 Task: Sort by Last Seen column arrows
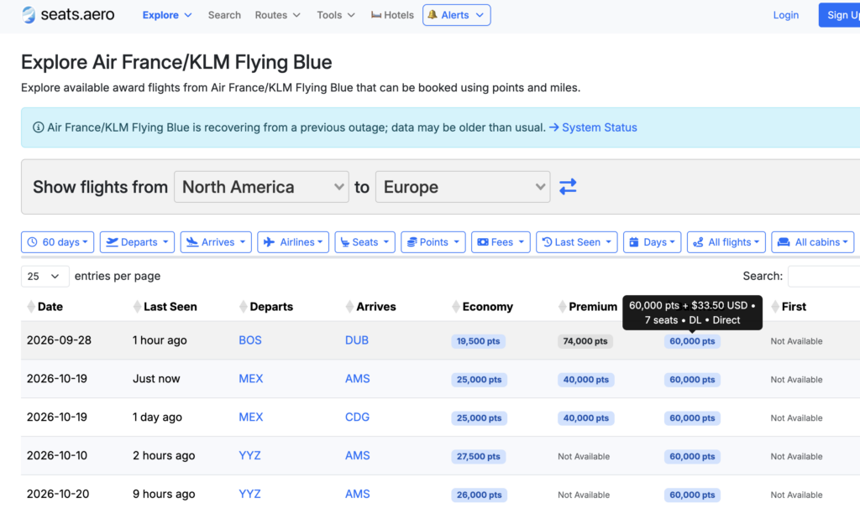pos(137,307)
